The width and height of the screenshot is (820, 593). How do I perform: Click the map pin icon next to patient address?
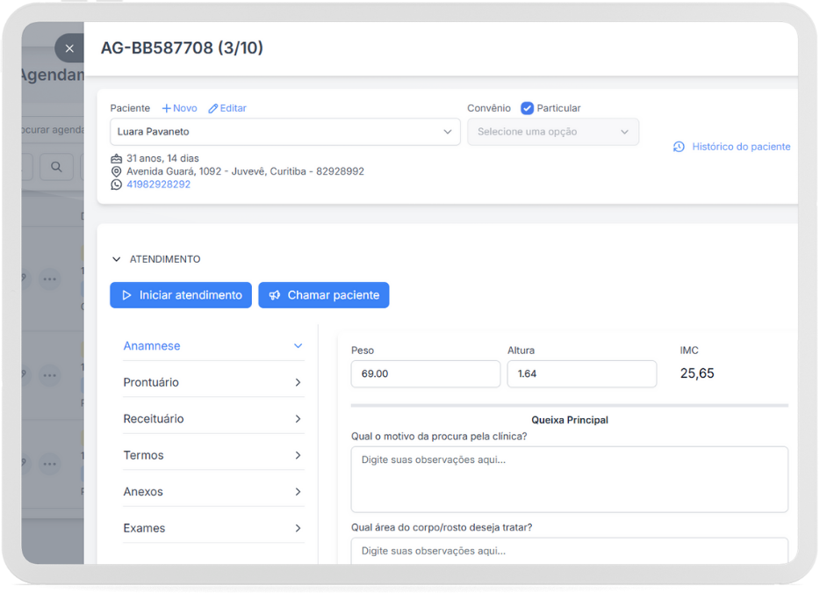117,171
